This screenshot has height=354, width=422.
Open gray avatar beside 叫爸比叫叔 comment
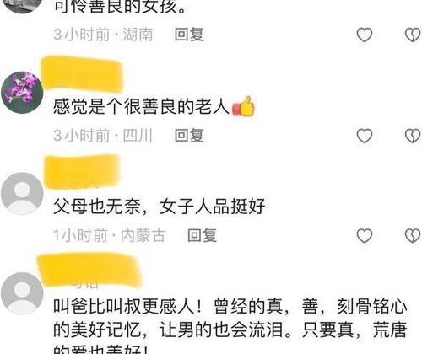pos(22,293)
